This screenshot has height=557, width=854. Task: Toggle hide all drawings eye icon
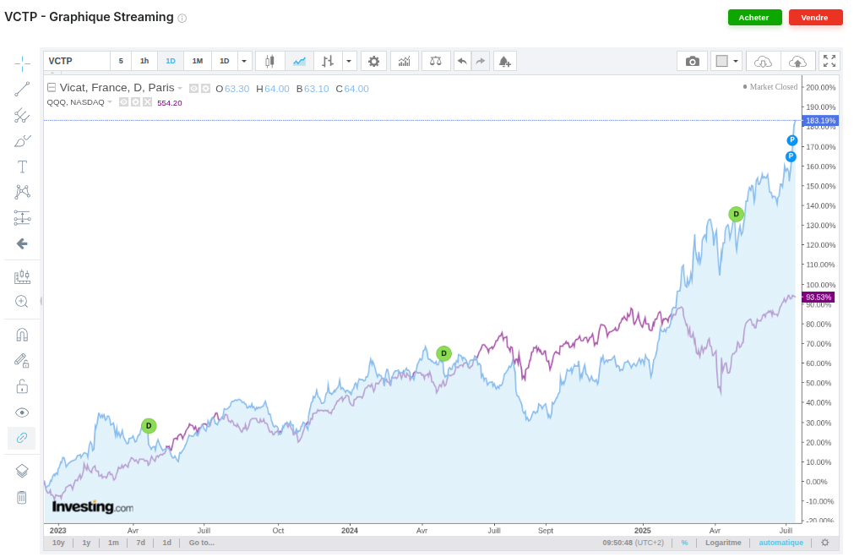click(x=22, y=412)
